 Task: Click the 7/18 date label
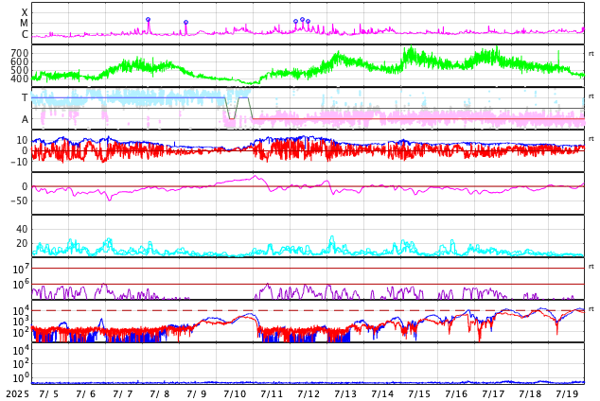(530, 394)
